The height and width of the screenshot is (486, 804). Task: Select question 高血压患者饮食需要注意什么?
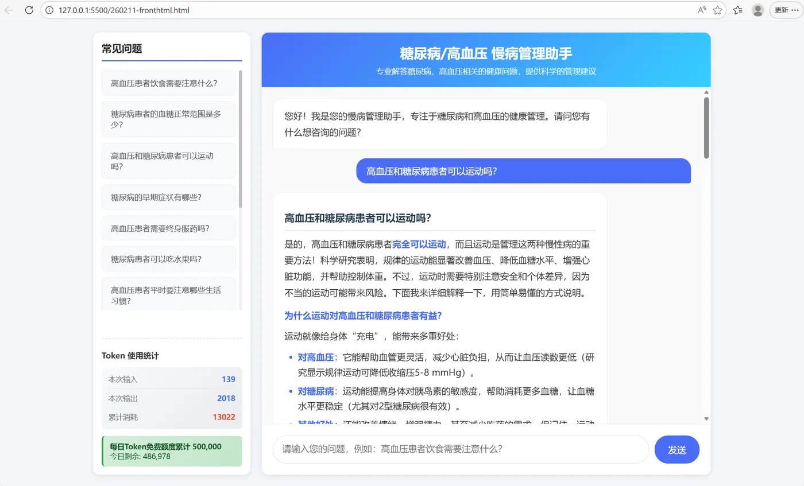pos(168,83)
